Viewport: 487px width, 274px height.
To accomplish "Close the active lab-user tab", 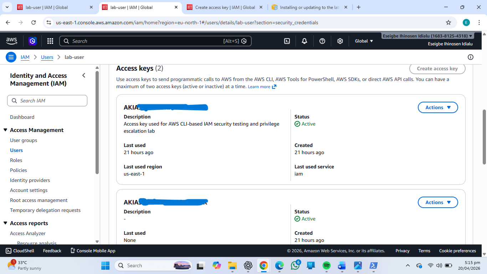I will click(176, 7).
